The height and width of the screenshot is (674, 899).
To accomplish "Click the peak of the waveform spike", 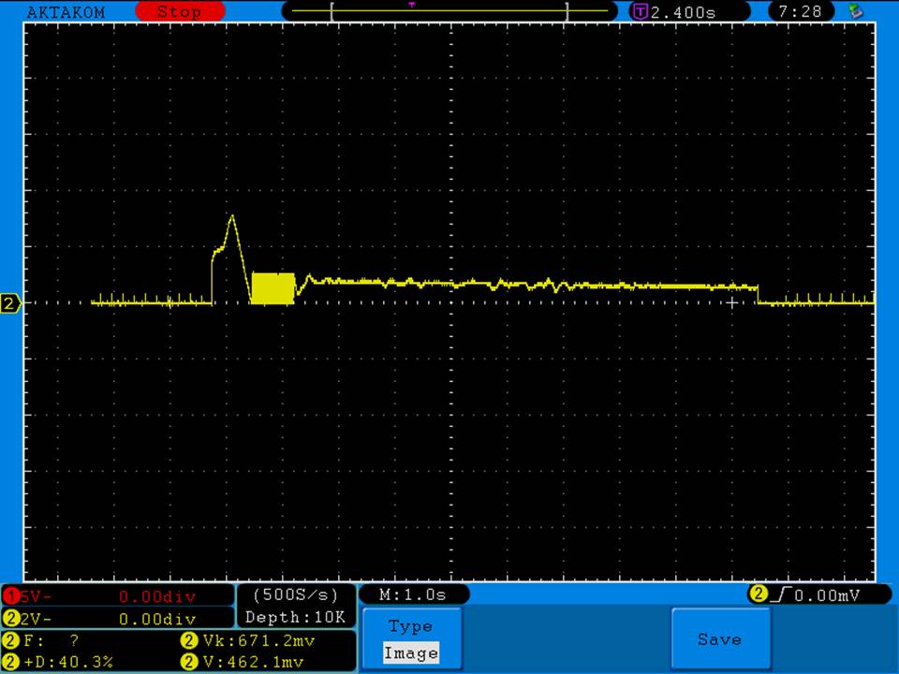I will click(x=232, y=216).
